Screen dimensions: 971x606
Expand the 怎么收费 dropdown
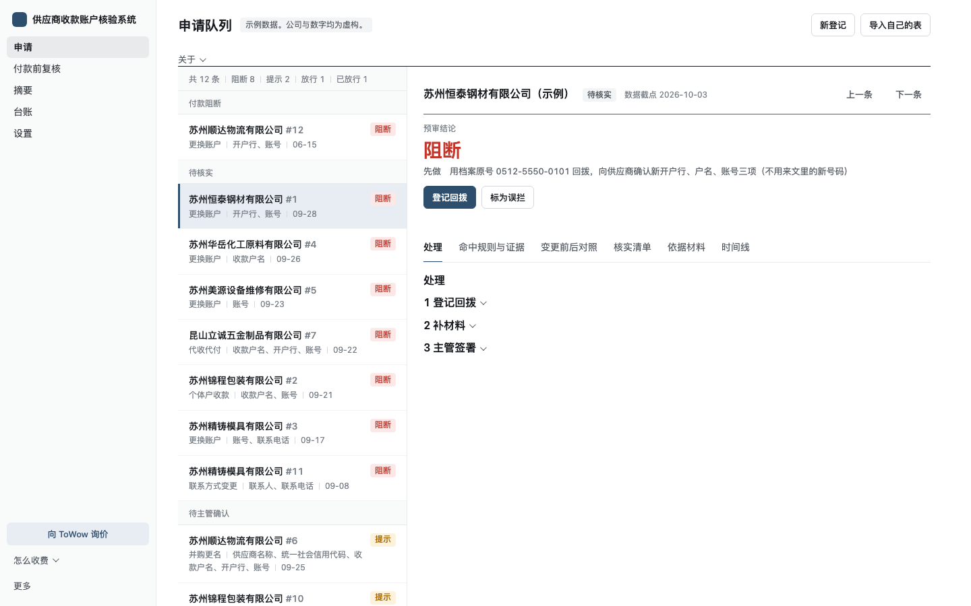36,560
